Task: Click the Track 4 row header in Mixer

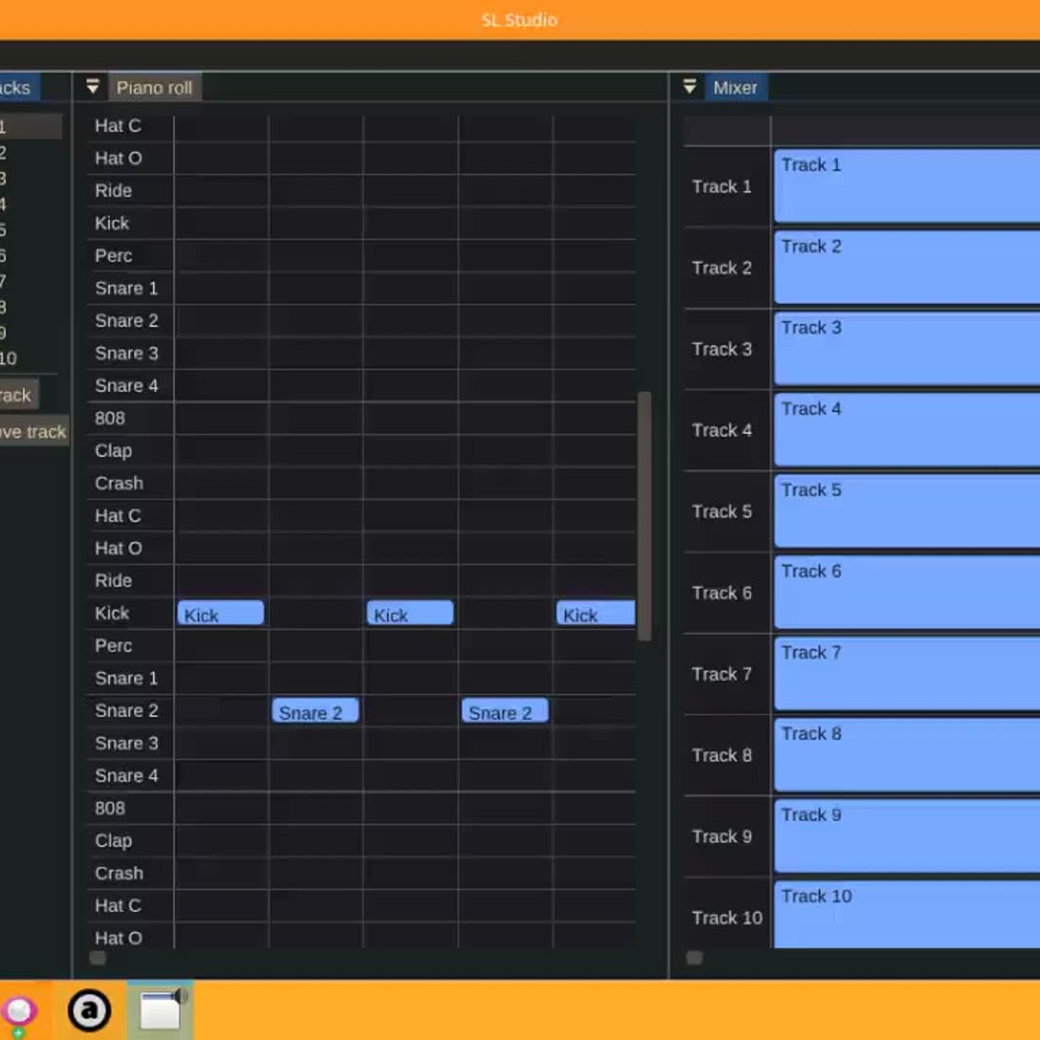Action: tap(727, 430)
